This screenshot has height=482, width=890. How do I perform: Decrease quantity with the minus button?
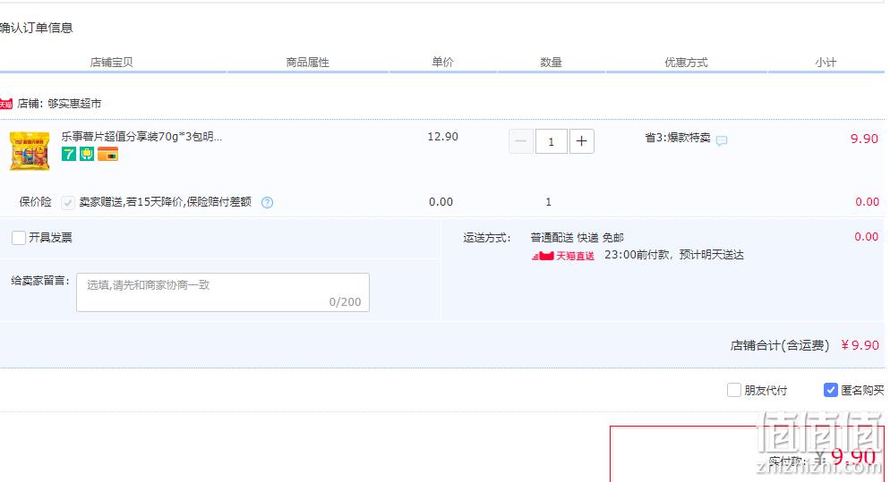(520, 141)
